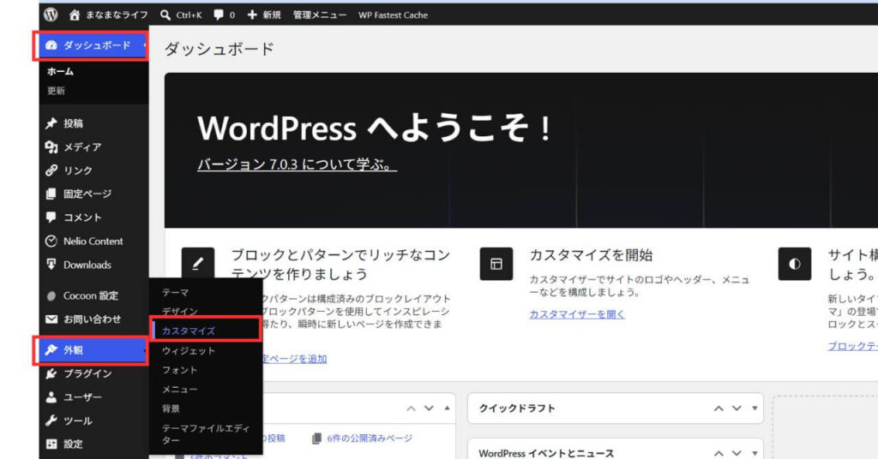Click the Cocoon 設定 circle icon
The image size is (878, 459).
tap(51, 295)
